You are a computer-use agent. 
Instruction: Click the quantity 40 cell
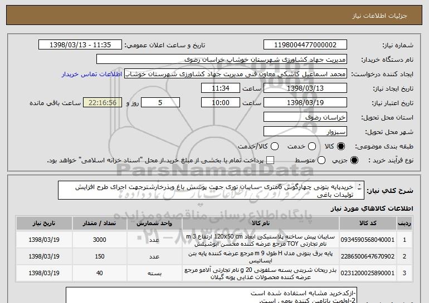pos(99,273)
